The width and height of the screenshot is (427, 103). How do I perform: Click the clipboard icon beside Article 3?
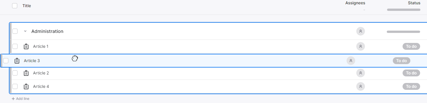17,61
